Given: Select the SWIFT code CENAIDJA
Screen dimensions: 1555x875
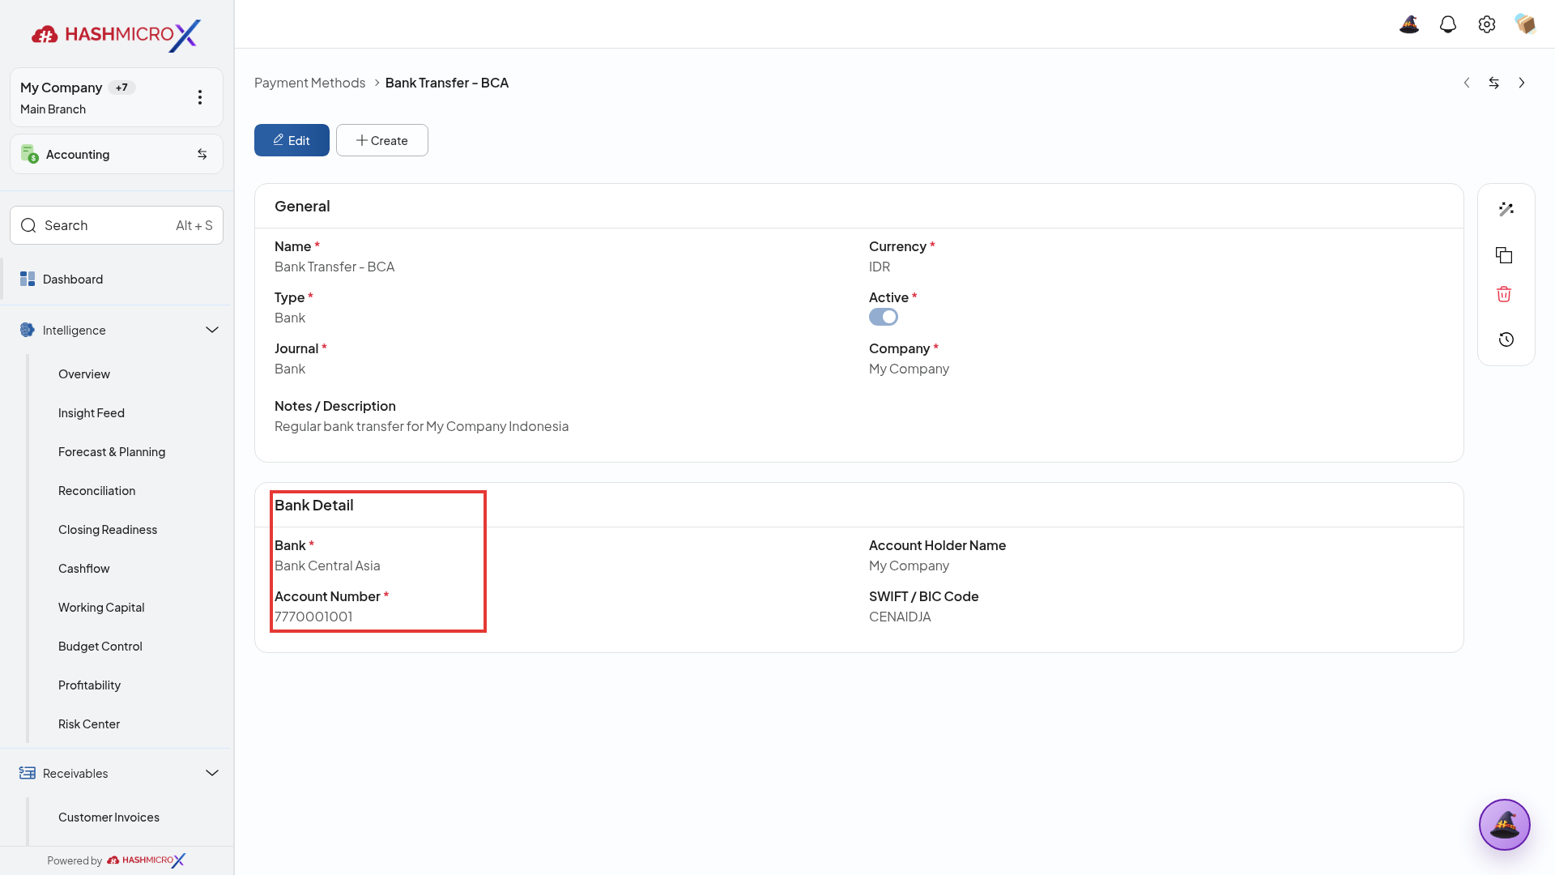Looking at the screenshot, I should click(900, 617).
